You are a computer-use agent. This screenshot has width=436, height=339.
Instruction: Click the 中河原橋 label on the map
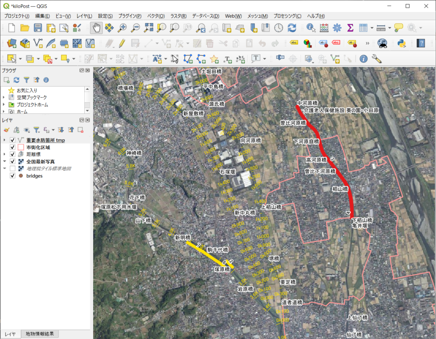(307, 103)
